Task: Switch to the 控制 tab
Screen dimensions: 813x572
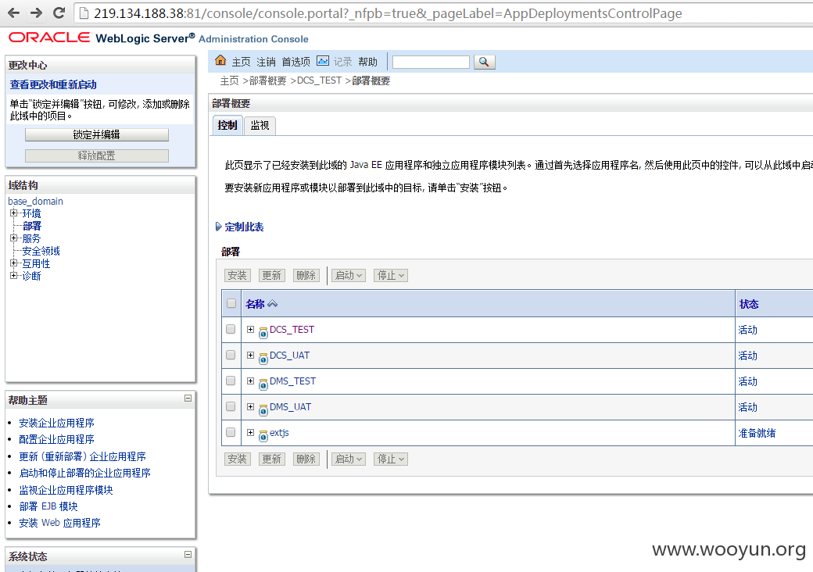Action: click(227, 125)
